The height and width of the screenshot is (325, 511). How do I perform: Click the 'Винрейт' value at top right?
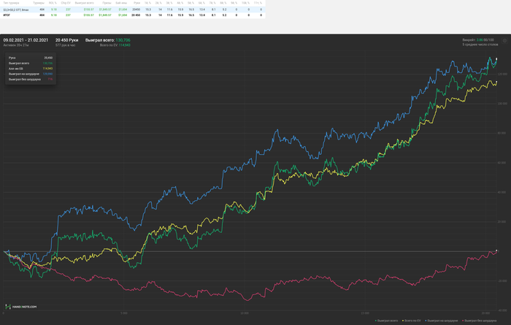tap(480, 39)
